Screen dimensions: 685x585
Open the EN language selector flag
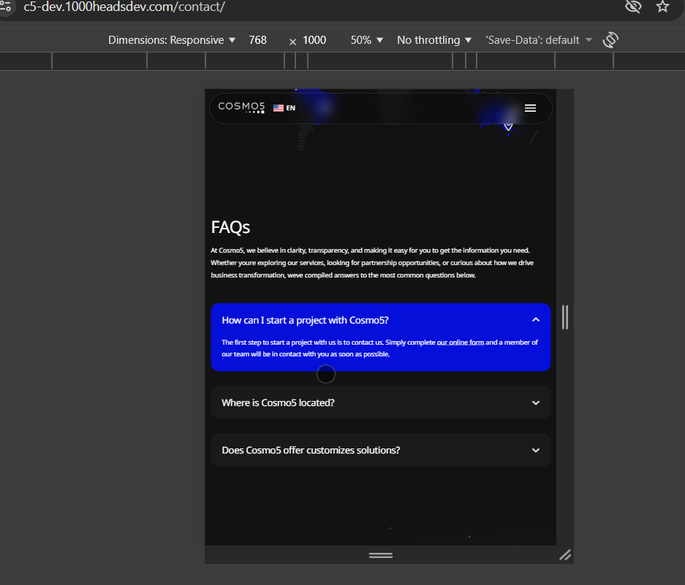(284, 108)
